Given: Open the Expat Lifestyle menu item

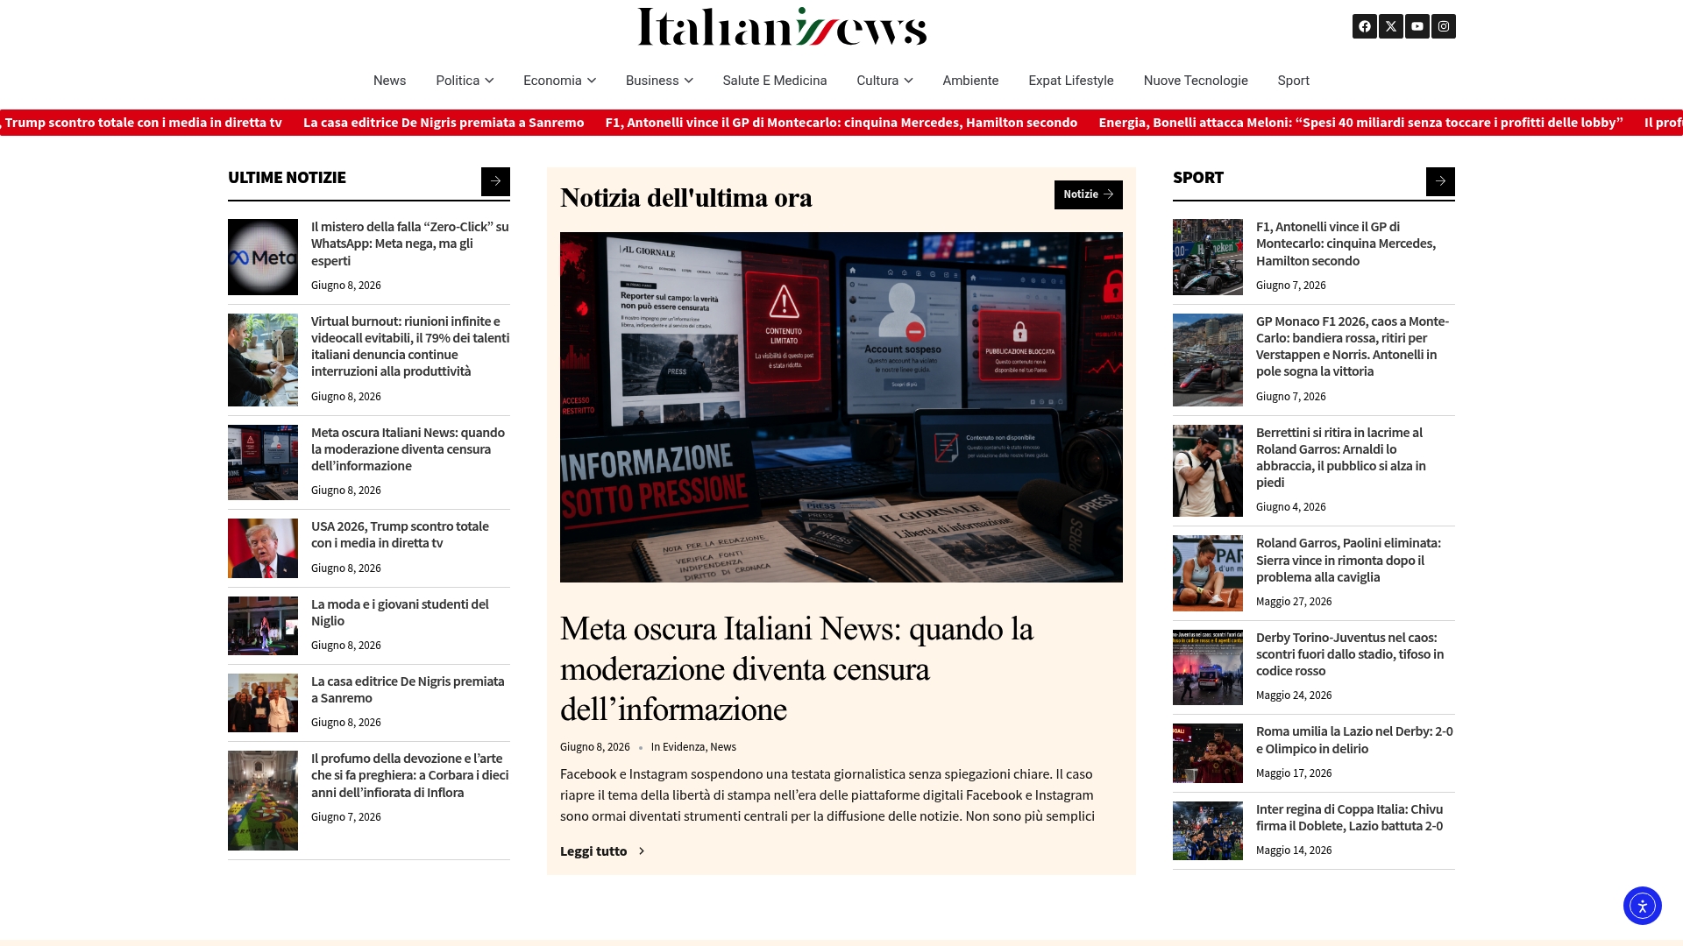Looking at the screenshot, I should [x=1071, y=81].
